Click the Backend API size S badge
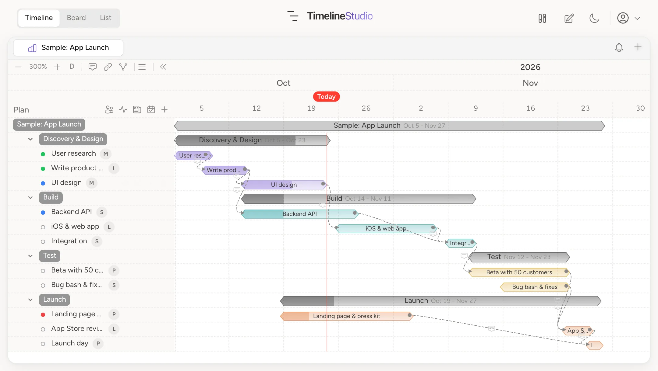The height and width of the screenshot is (371, 658). coord(102,212)
